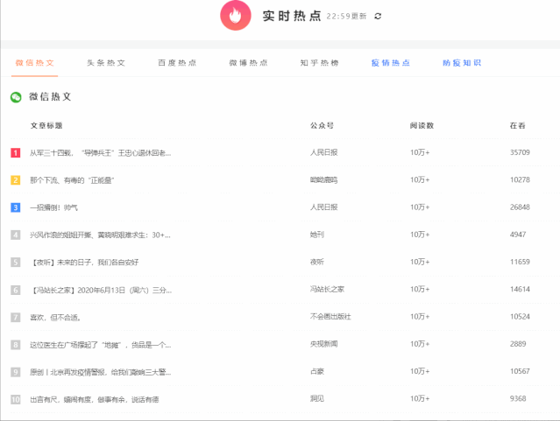Click the gray rank 9 badge
560x421 pixels.
pyautogui.click(x=16, y=372)
